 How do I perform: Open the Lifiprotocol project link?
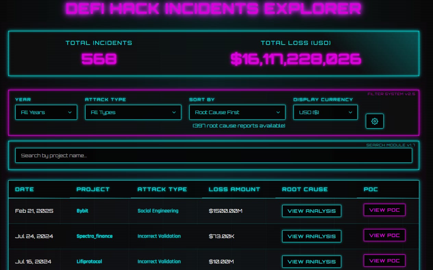(x=89, y=261)
